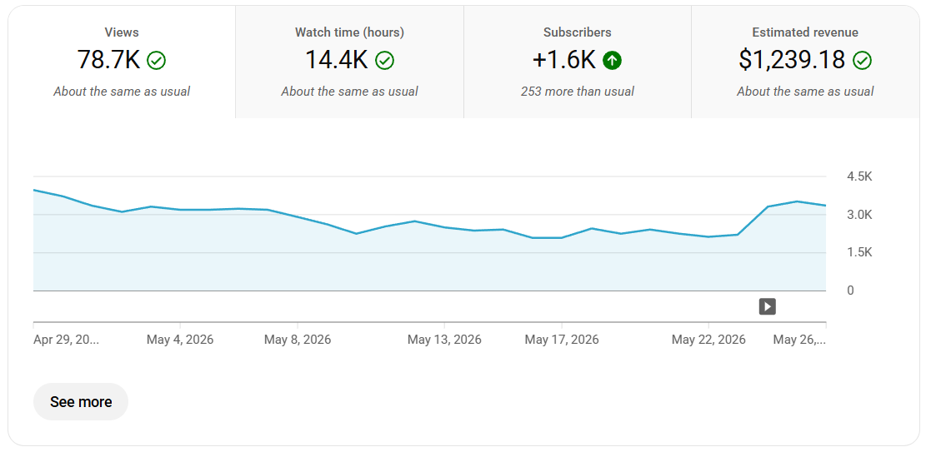Click the 253 more than usual text
The width and height of the screenshot is (926, 452).
point(578,92)
